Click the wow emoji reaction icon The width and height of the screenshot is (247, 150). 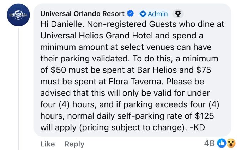(231, 143)
